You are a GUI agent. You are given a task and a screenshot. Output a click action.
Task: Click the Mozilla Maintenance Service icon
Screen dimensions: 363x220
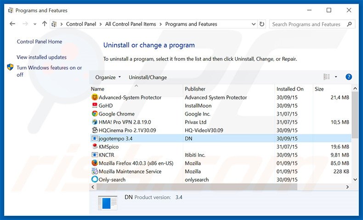(95, 171)
